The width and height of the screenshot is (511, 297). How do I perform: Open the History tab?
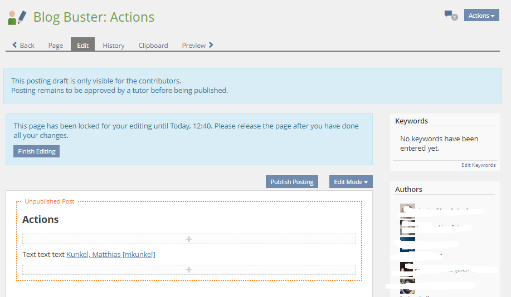click(x=114, y=46)
